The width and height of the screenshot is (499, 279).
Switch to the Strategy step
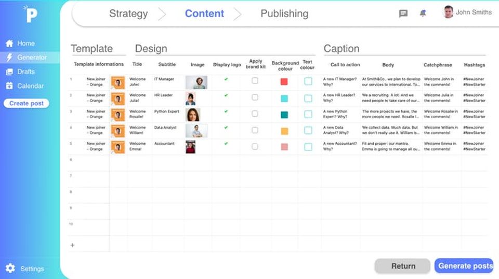pyautogui.click(x=128, y=14)
